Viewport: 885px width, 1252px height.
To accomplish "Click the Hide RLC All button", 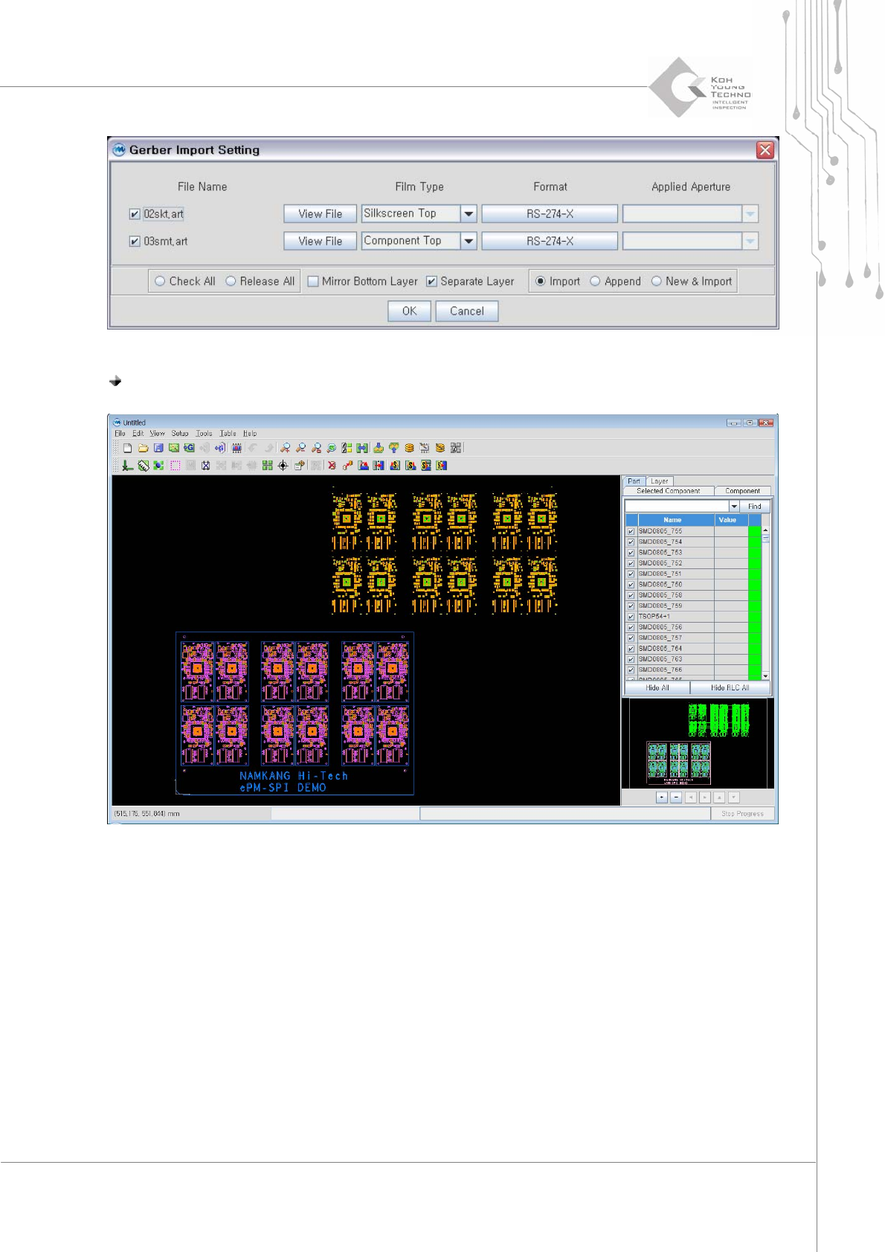I will coord(730,688).
